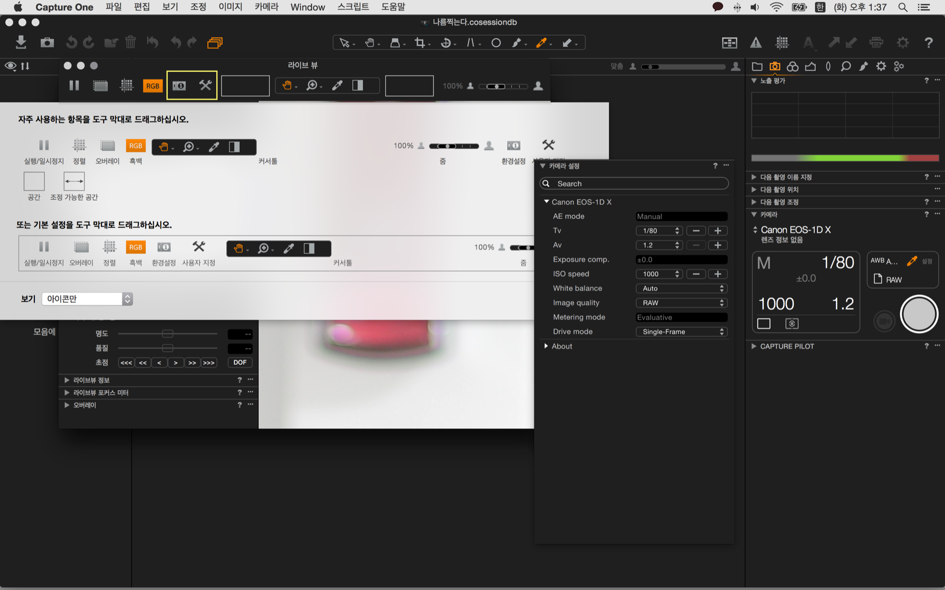Open the 조정 menu in menu bar
Viewport: 945px width, 590px height.
(198, 7)
